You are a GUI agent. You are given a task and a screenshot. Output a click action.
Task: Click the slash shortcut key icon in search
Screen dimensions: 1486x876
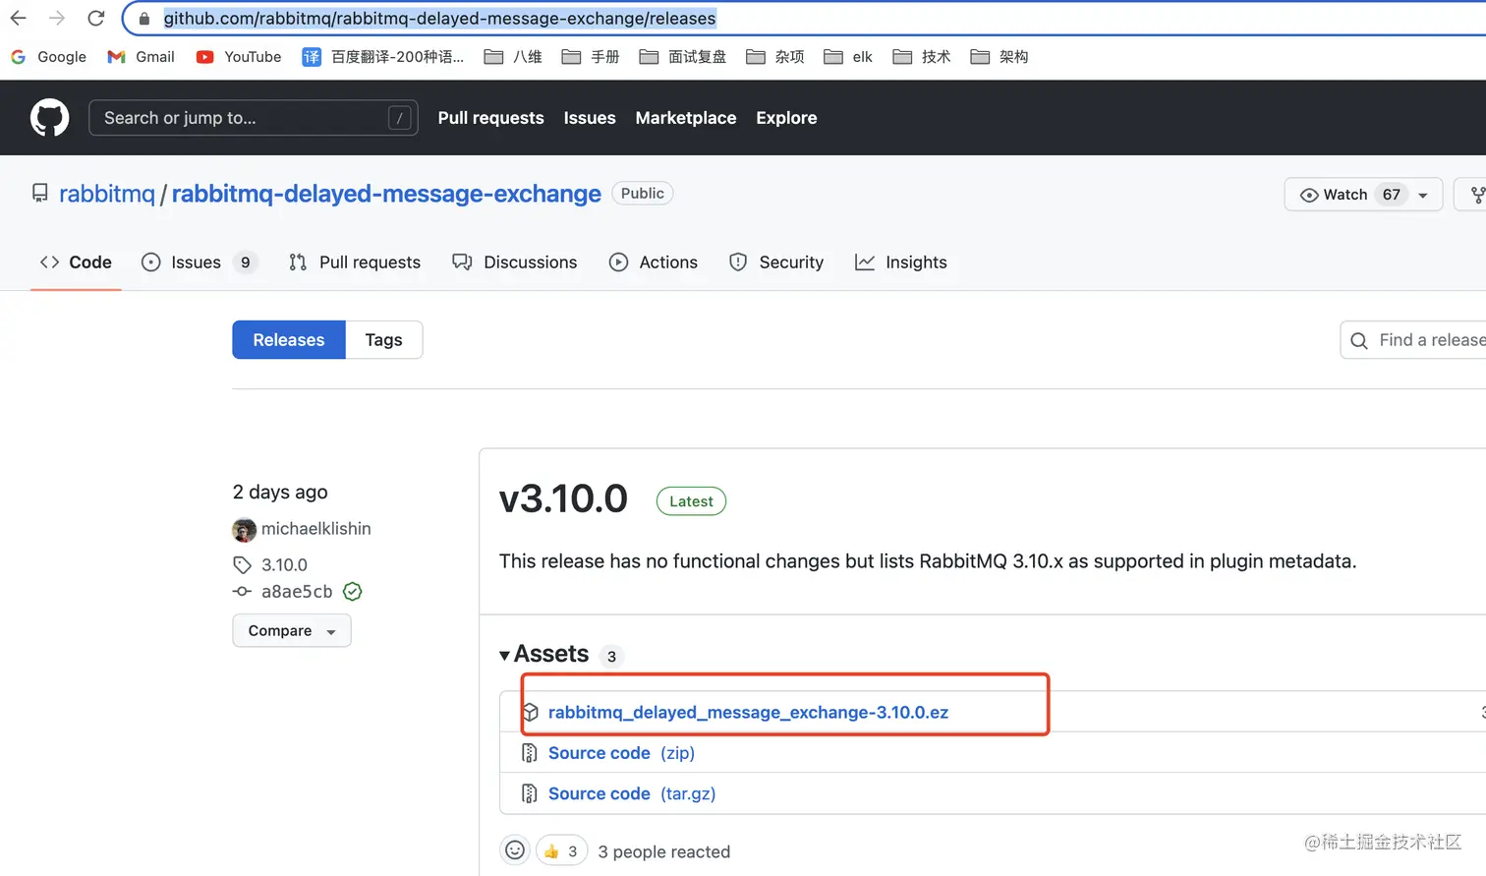tap(400, 118)
